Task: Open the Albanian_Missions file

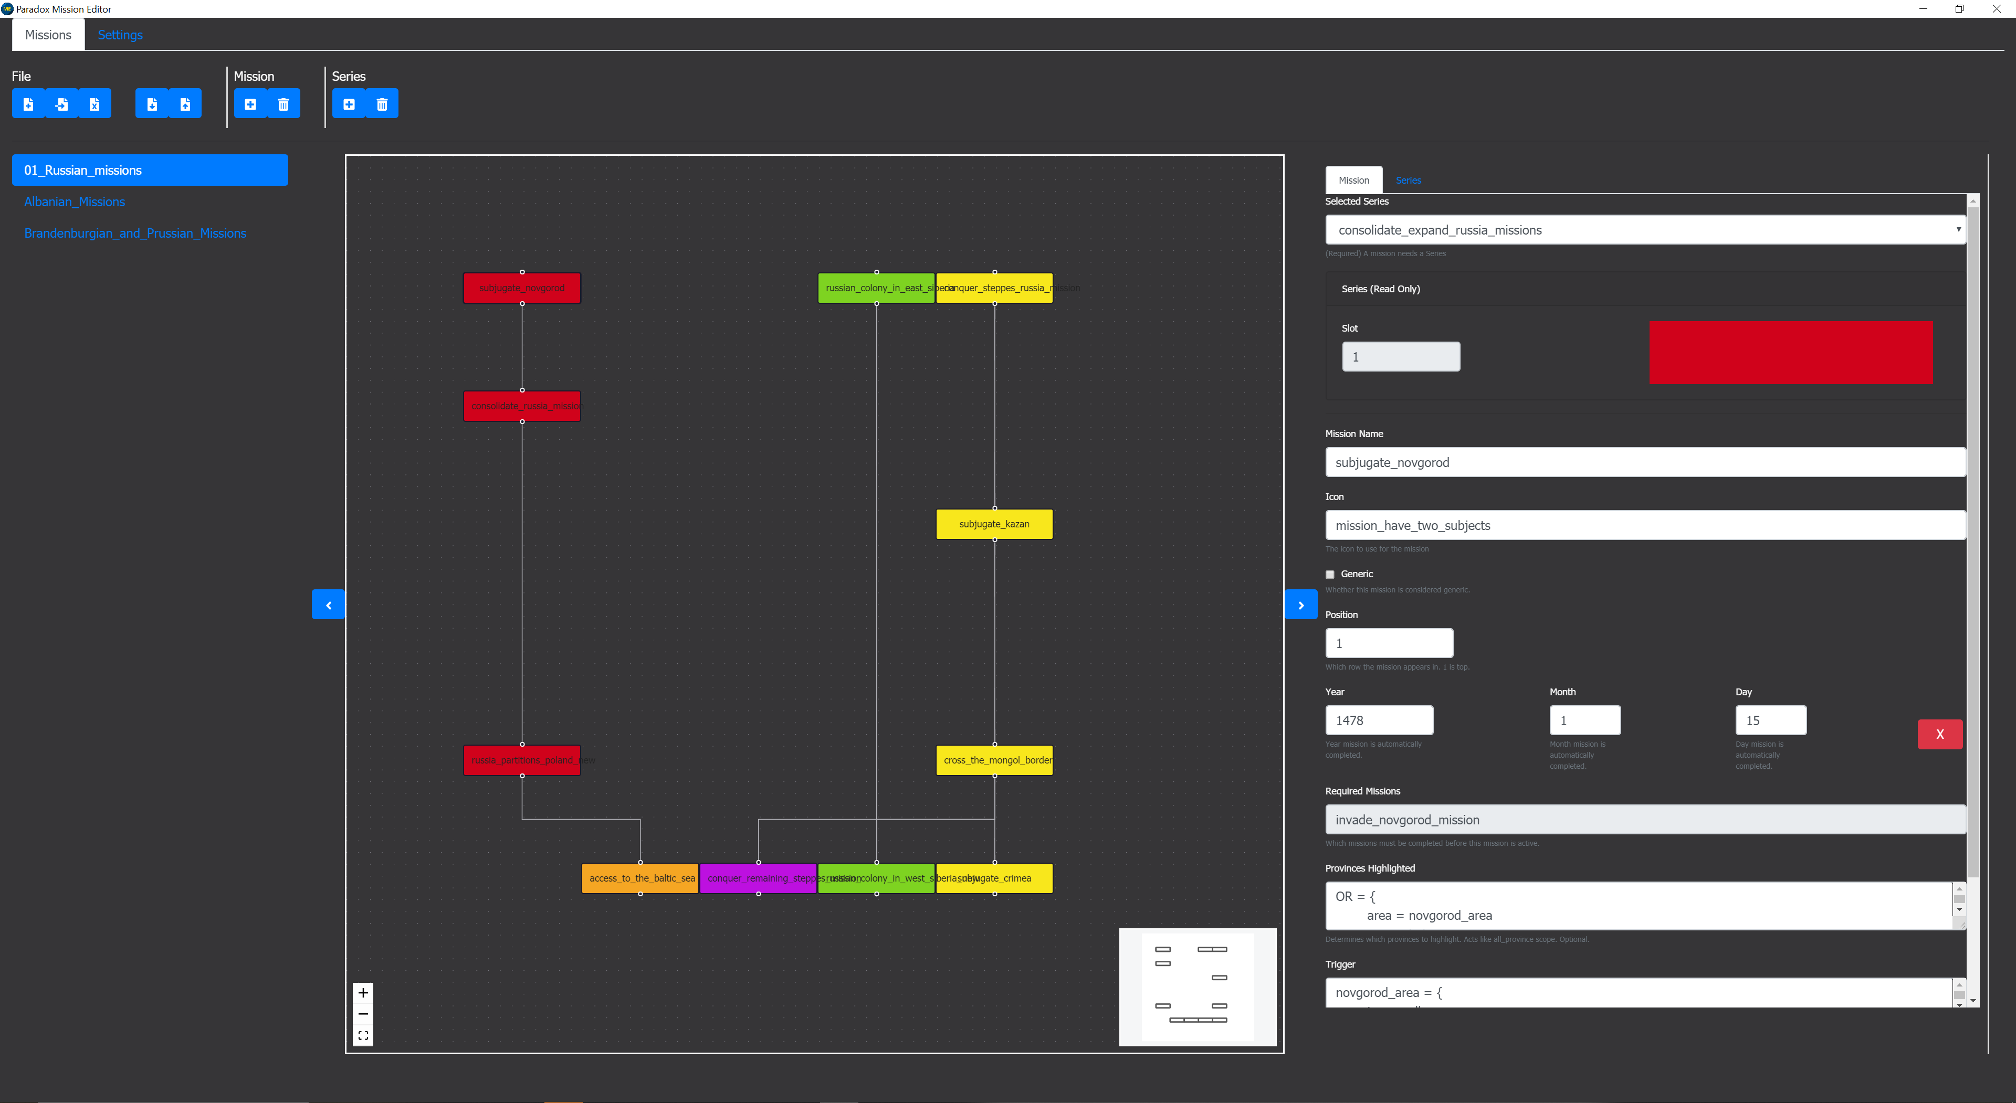Action: click(x=75, y=201)
